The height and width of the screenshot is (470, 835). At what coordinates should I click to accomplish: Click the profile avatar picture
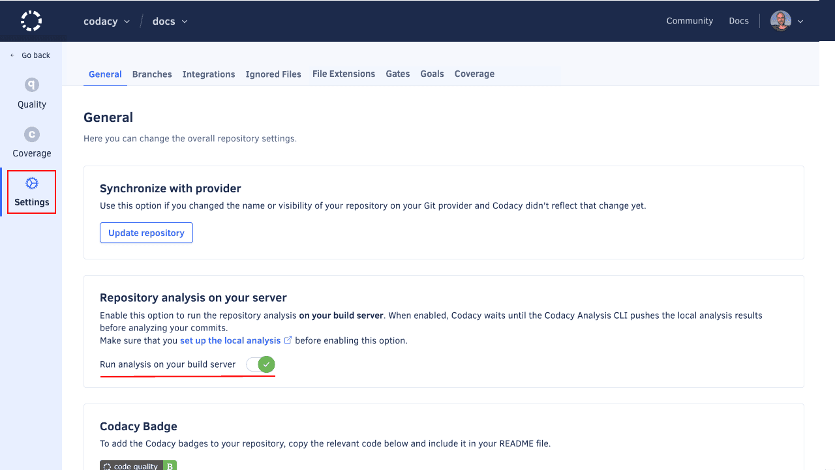click(780, 20)
